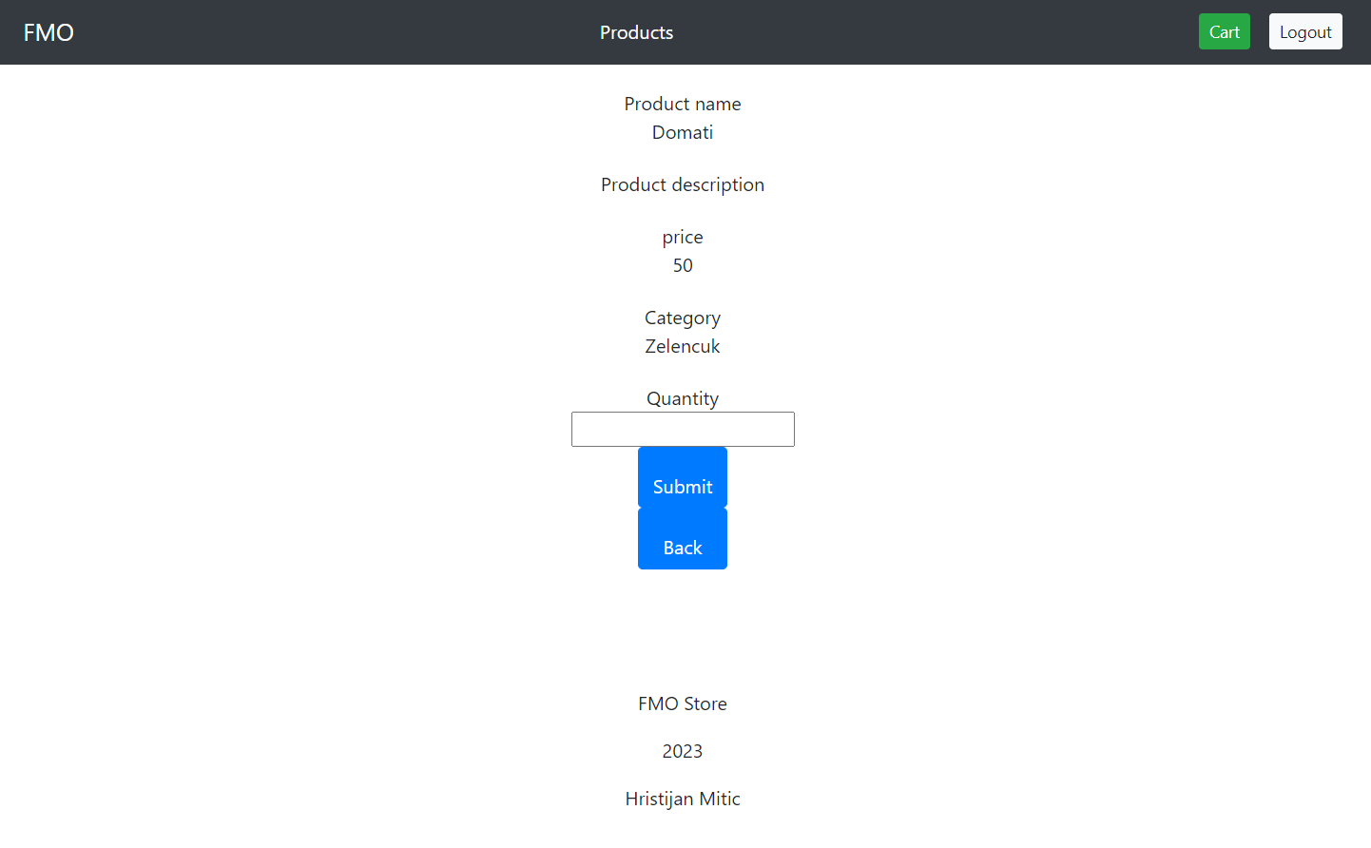
Task: Click the Quantity label text
Action: (x=683, y=398)
